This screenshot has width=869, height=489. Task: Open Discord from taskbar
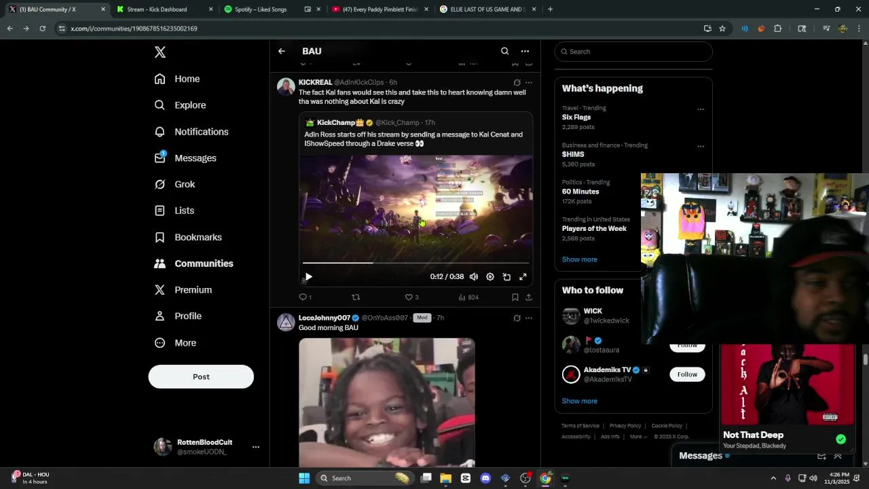(485, 478)
